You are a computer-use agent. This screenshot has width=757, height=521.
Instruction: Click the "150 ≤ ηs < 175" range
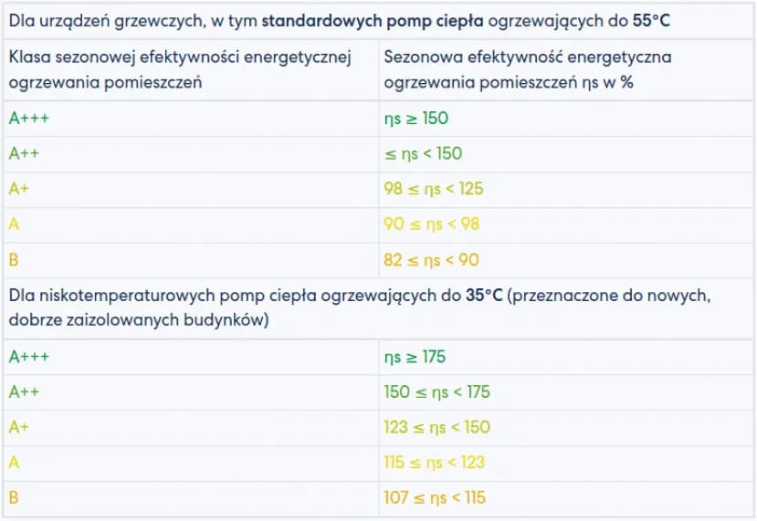point(436,392)
